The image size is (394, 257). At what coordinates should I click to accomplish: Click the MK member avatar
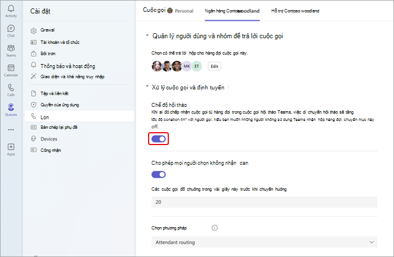[187, 66]
